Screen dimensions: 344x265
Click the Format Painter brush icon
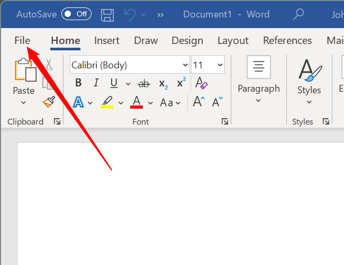[49, 102]
